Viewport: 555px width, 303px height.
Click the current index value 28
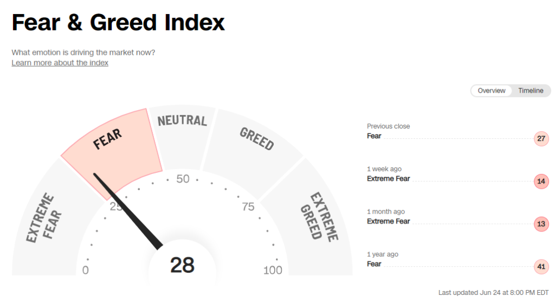click(182, 265)
